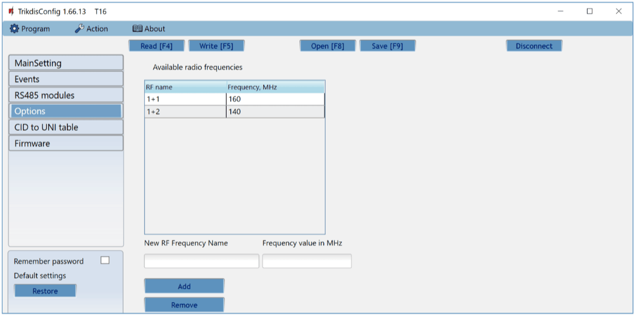Enable the Remember password checkbox
The width and height of the screenshot is (637, 316).
[105, 260]
